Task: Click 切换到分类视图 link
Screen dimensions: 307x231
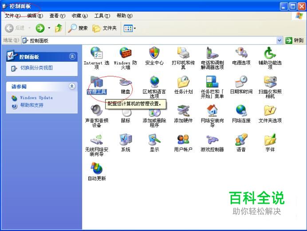Action: click(36, 68)
